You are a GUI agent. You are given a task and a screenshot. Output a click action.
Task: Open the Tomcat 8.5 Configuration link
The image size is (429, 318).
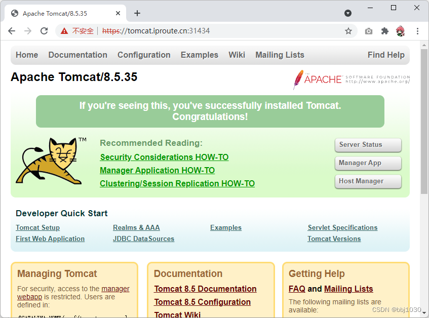202,302
